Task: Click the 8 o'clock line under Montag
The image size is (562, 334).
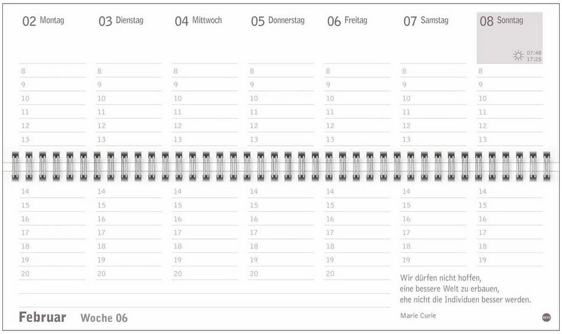Action: (52, 71)
